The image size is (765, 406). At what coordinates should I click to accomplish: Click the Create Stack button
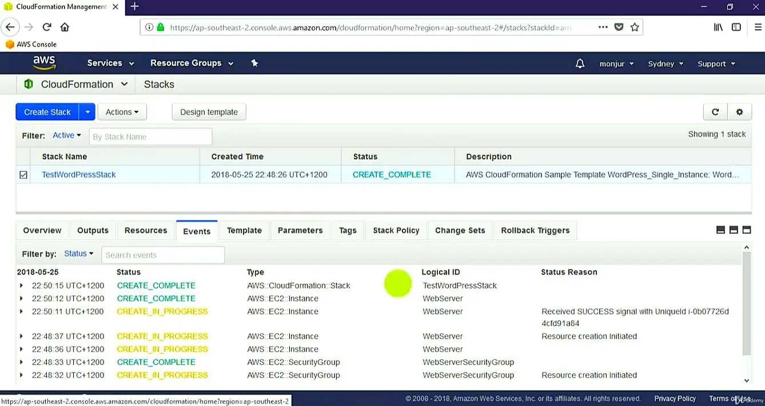click(x=47, y=112)
